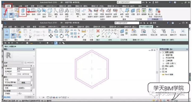
Task: Toggle the 可见 visible checkbox in Properties
Action: point(19,80)
